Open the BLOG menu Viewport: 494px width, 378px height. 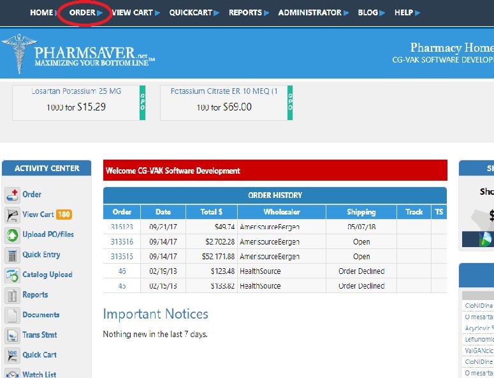pyautogui.click(x=368, y=13)
